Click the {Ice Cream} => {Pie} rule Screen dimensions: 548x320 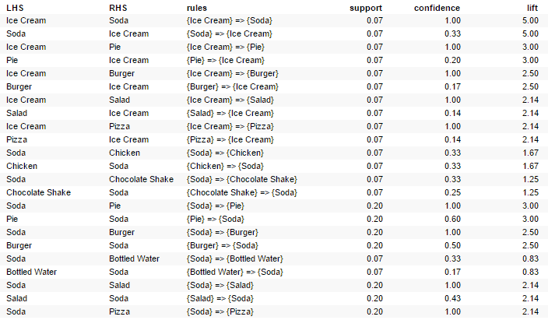coord(226,47)
